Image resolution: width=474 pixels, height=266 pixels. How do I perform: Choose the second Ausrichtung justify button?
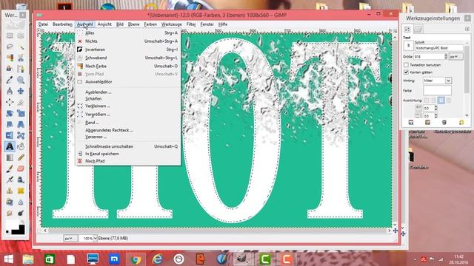coord(434,100)
